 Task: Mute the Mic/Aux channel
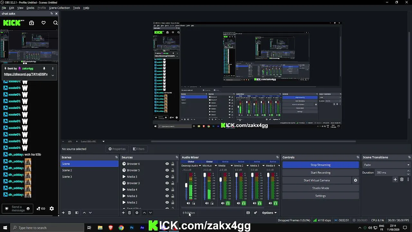point(207,203)
